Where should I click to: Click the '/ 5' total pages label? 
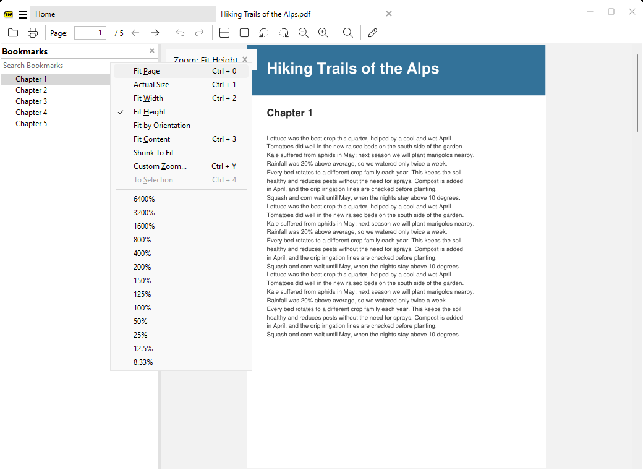119,33
